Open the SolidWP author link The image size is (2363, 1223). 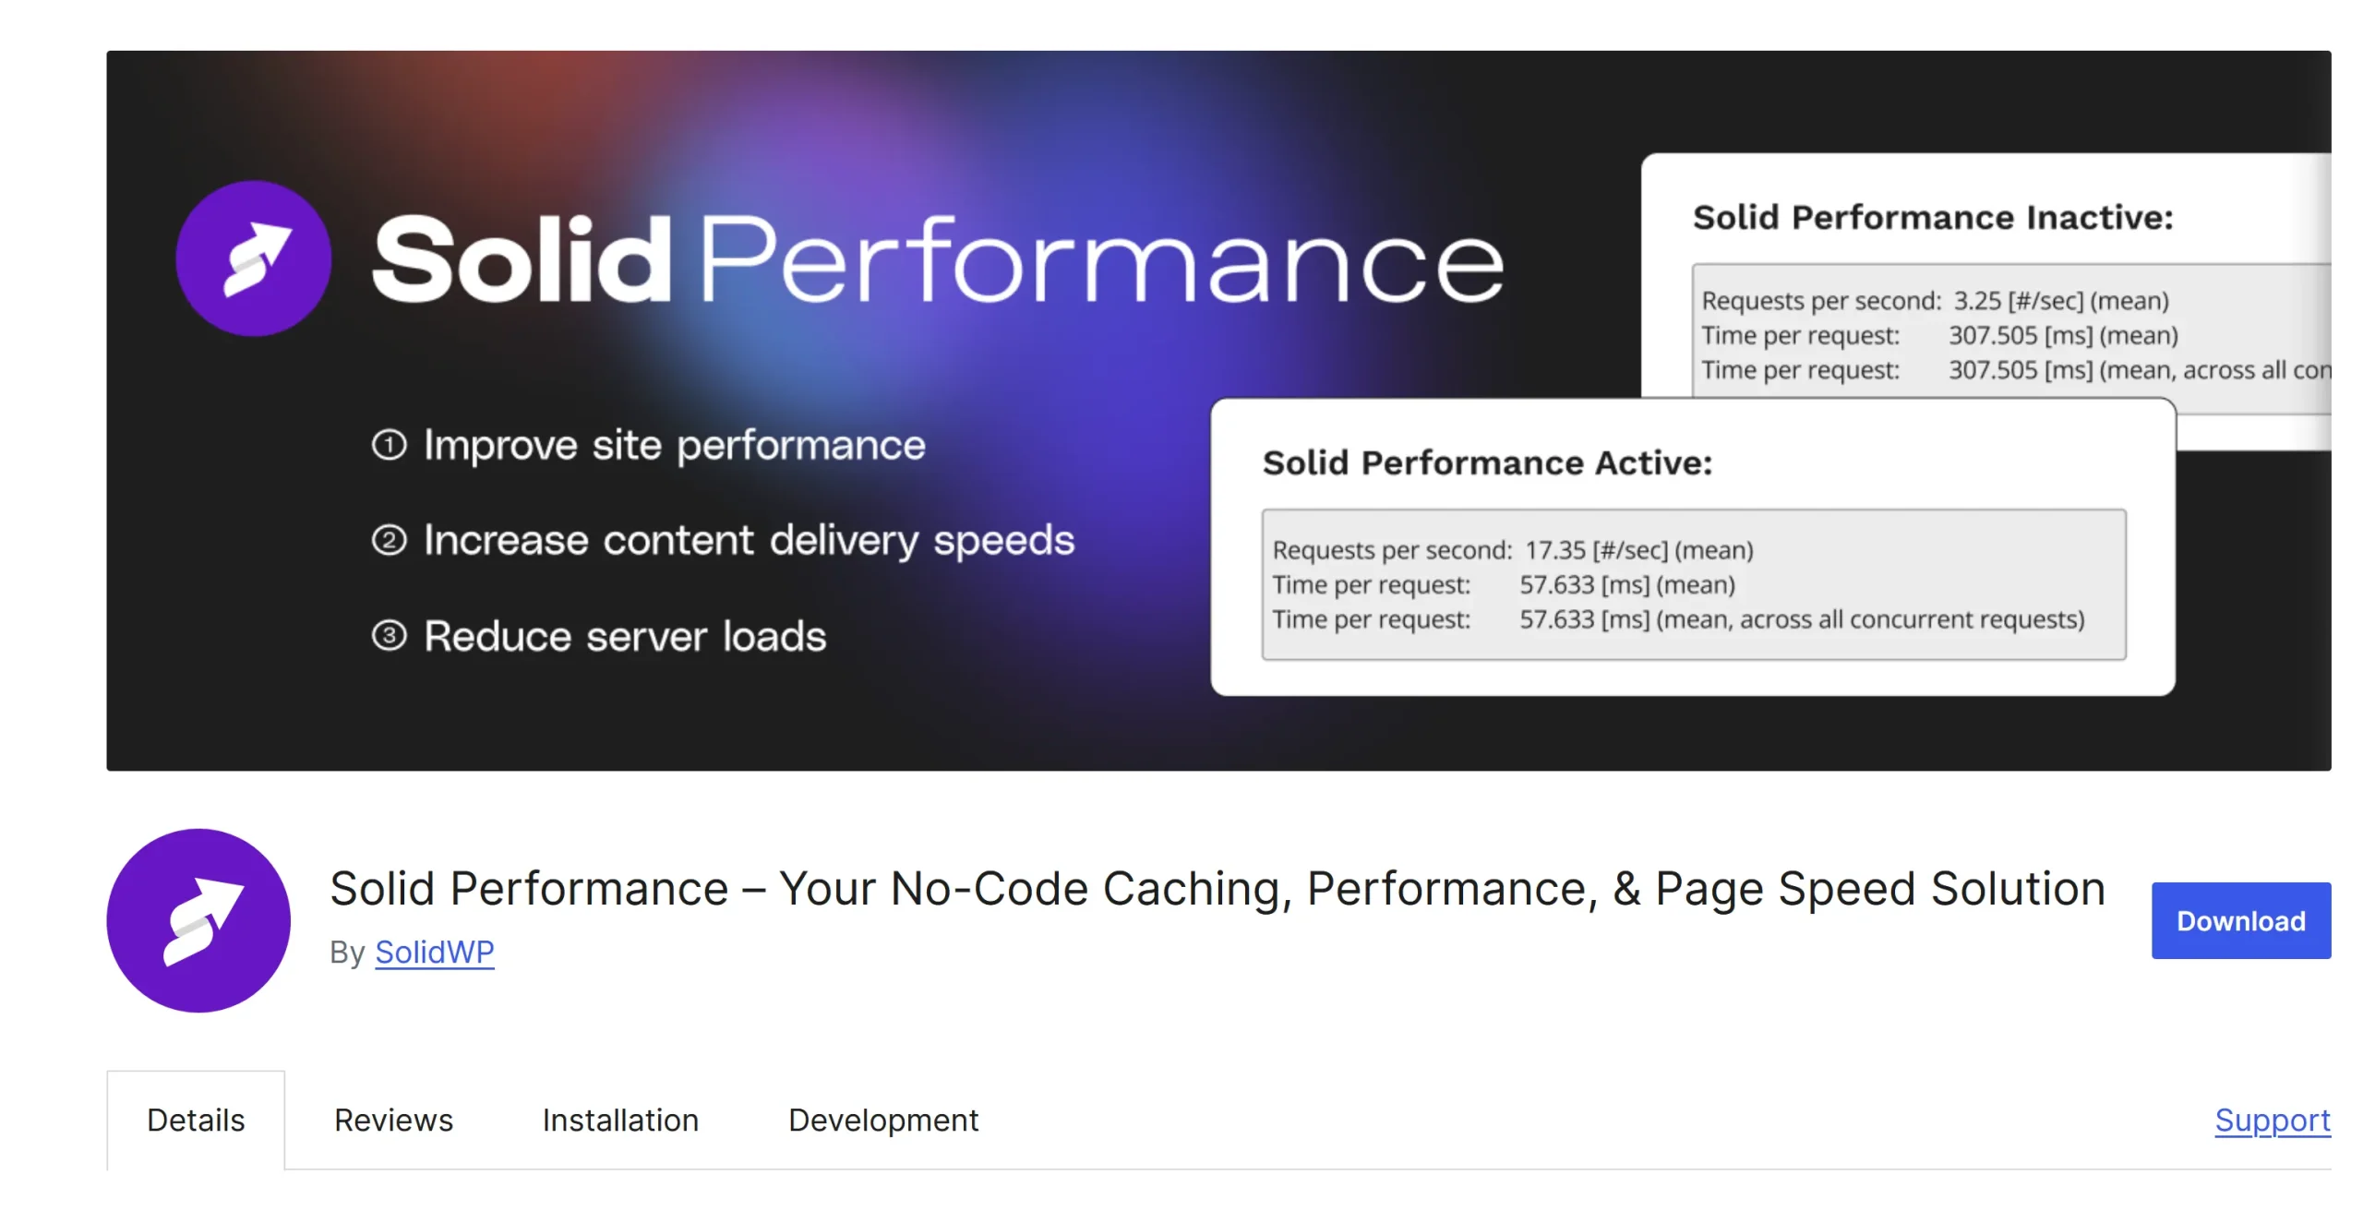tap(434, 952)
